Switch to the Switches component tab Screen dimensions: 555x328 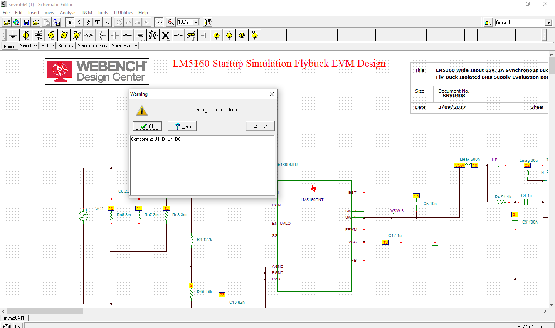pyautogui.click(x=29, y=46)
